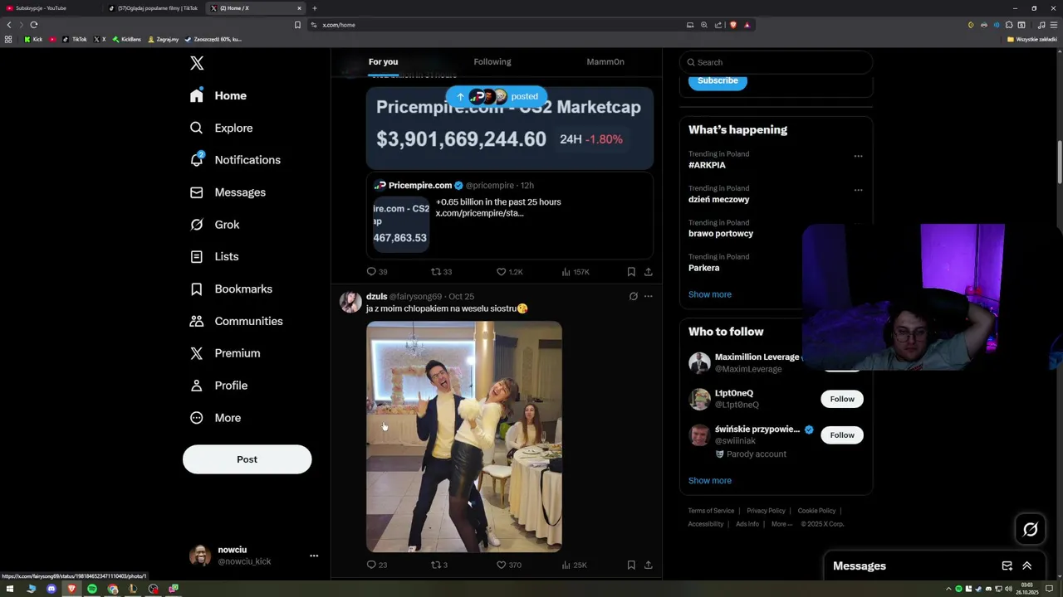Switch to the MammOn tab
Viewport: 1063px width, 597px height.
click(605, 62)
